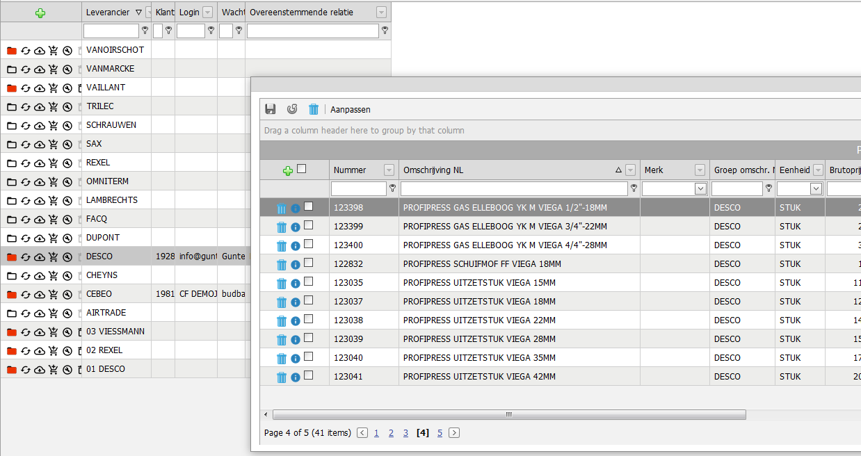Delete article 123399 with its trash icon
The height and width of the screenshot is (456, 861).
(x=282, y=227)
